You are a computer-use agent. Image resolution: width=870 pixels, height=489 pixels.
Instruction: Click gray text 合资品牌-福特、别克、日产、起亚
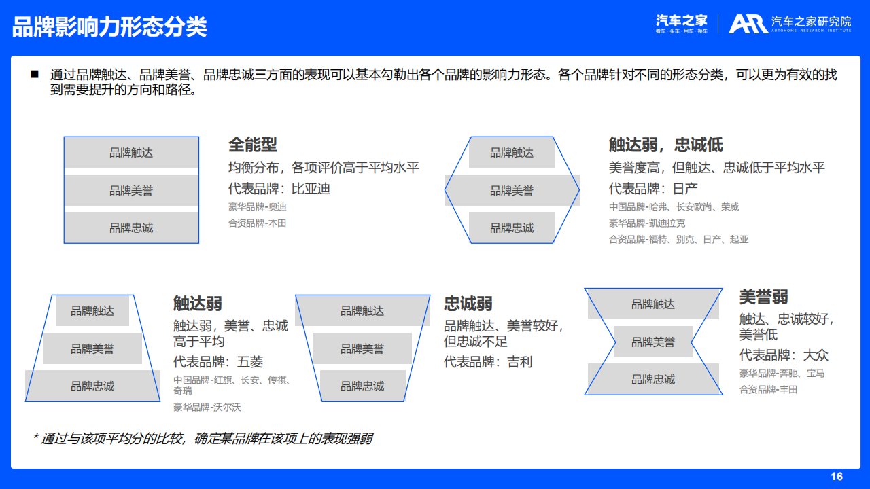tap(678, 240)
